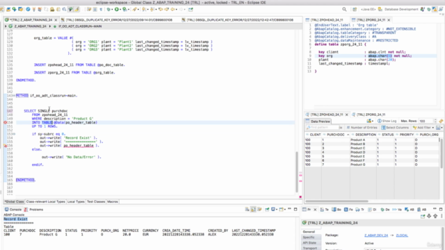Screen dimensions: 445x250
Task: Click the refresh icon beside Max. Rows
Action: 441,121
